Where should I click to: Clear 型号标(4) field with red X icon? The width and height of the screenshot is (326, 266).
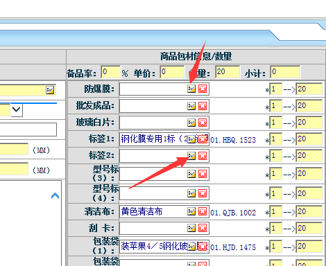click(203, 193)
